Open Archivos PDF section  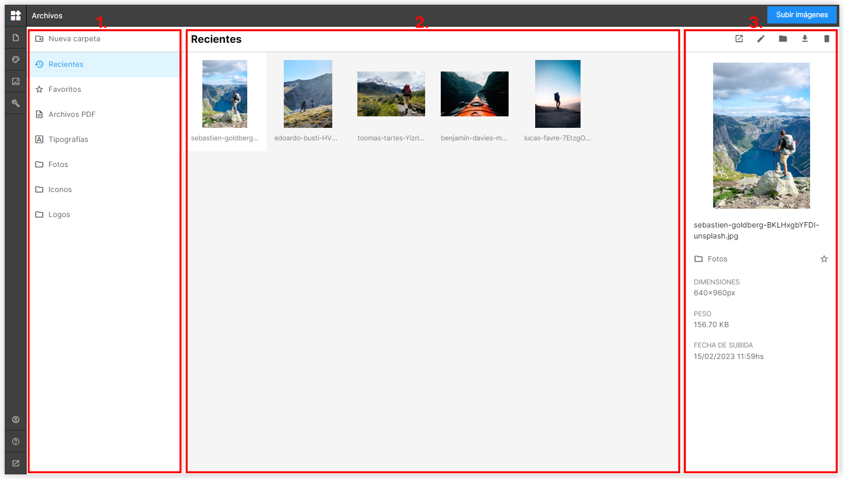pyautogui.click(x=71, y=114)
